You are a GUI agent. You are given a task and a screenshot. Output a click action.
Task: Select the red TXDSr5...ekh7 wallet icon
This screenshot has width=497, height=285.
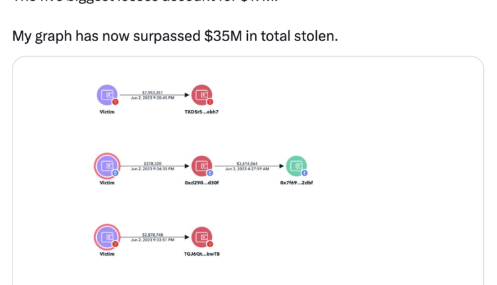[x=201, y=95]
